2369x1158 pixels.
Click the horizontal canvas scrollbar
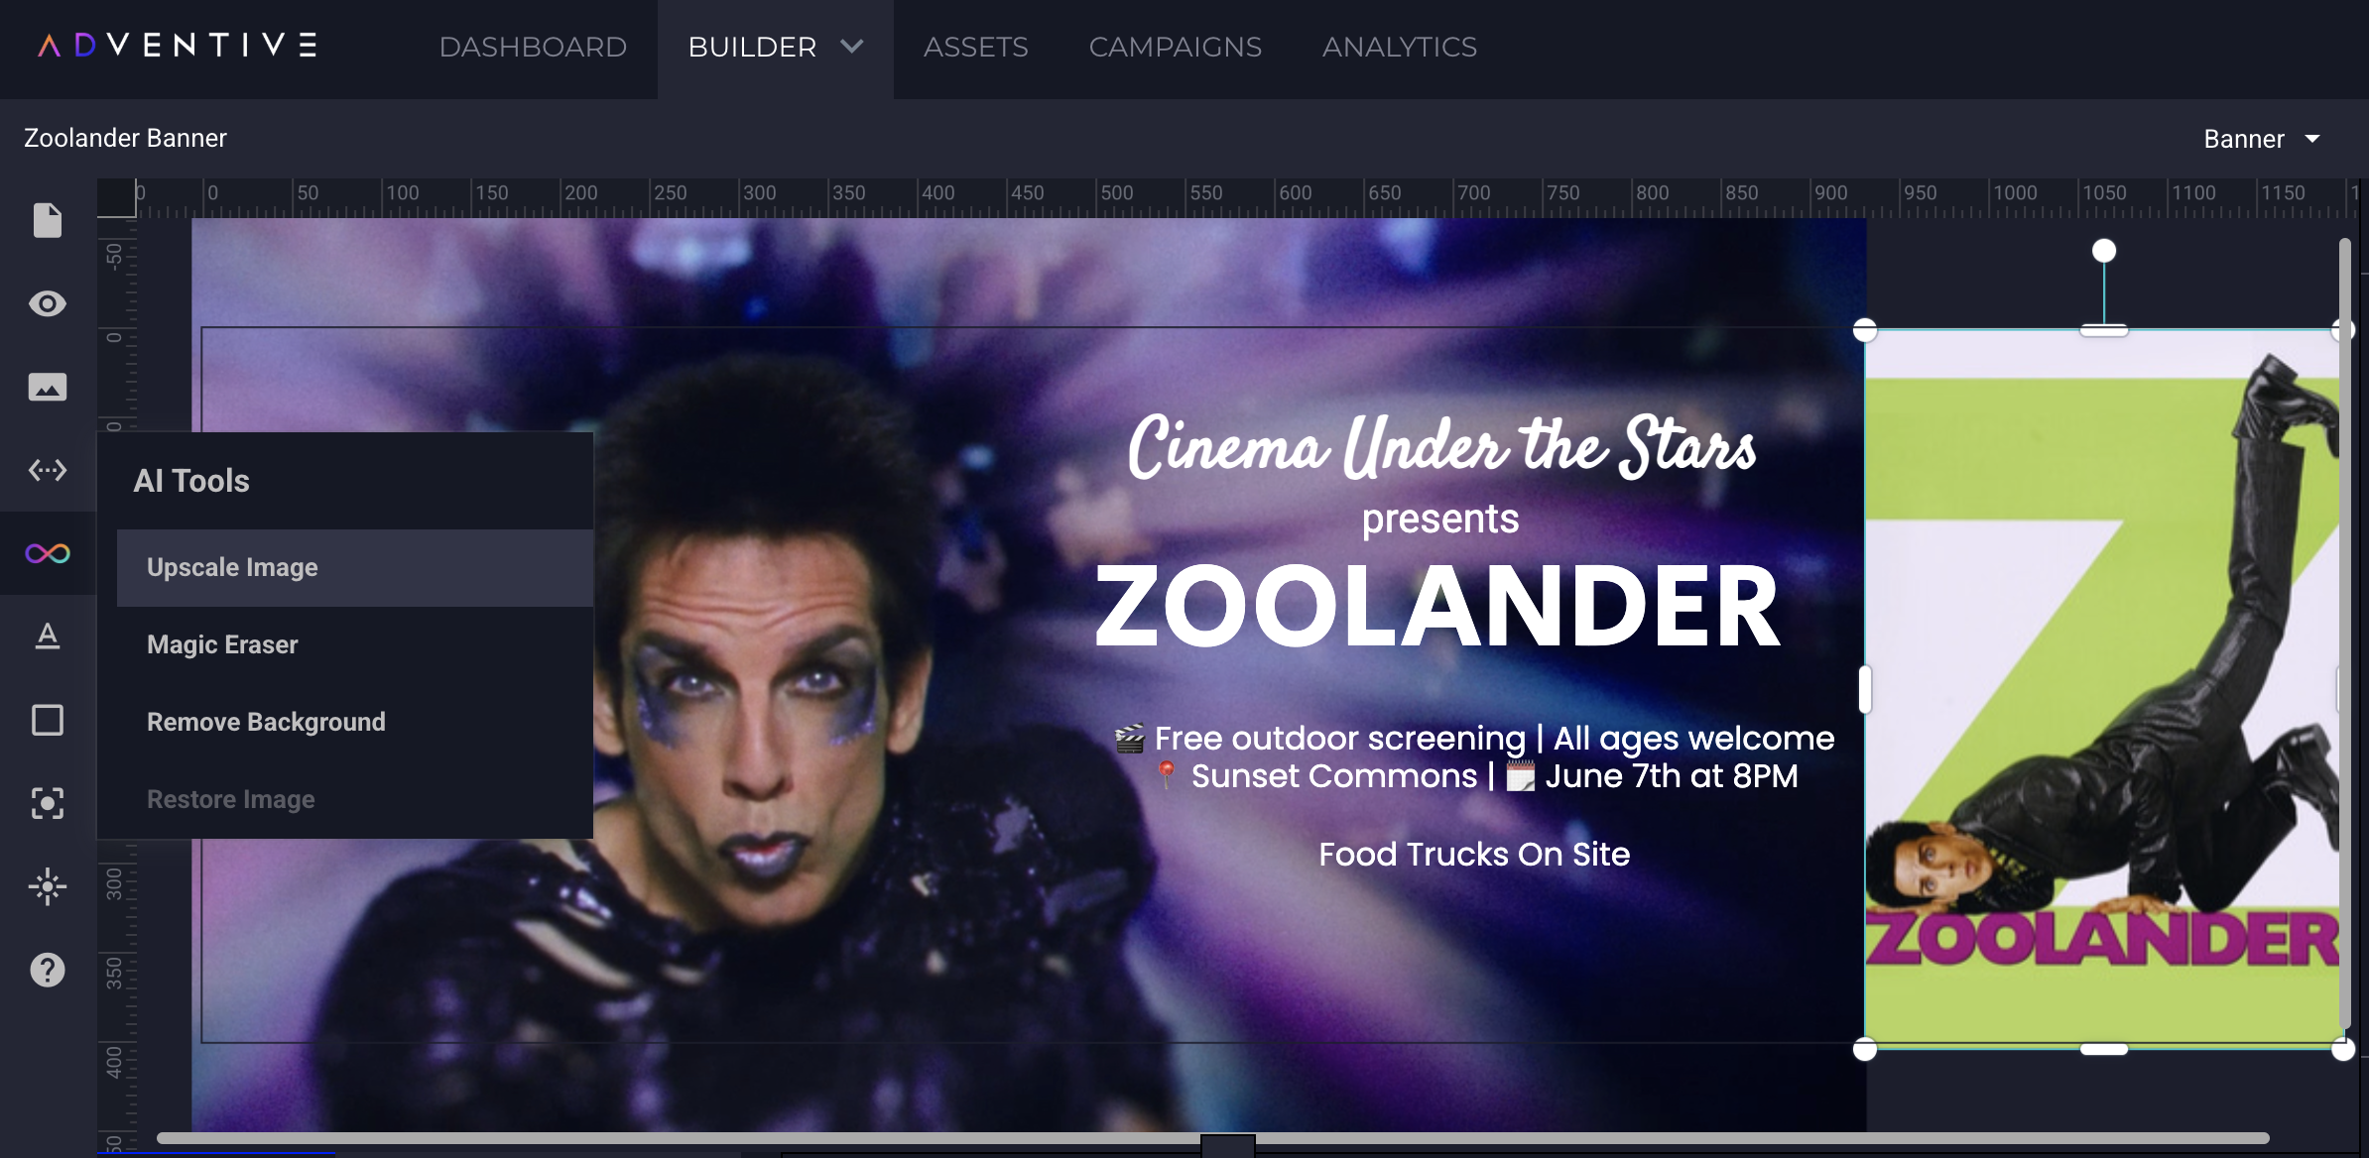[x=1212, y=1138]
